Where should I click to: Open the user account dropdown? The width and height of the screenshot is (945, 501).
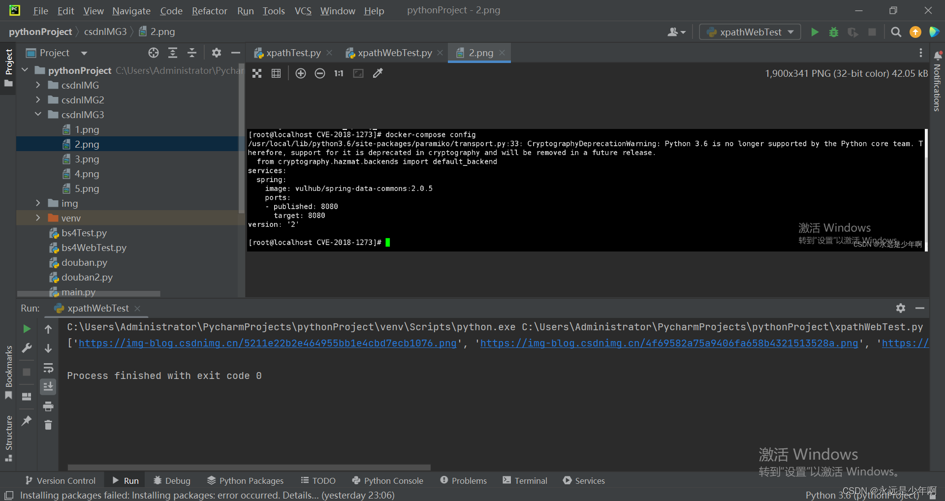pyautogui.click(x=676, y=32)
